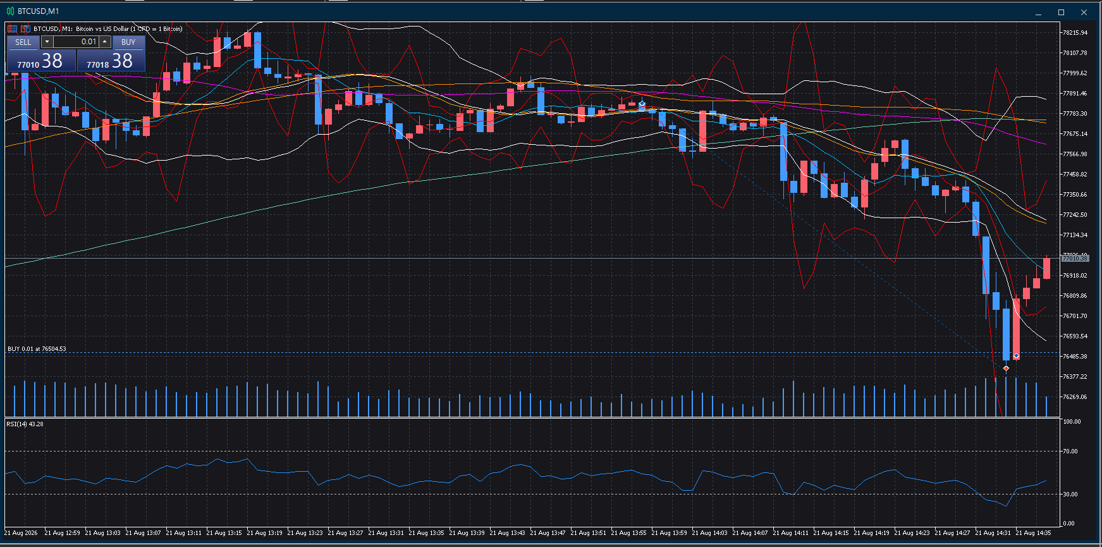Open the depth of market icon
1102x547 pixels.
[25, 28]
